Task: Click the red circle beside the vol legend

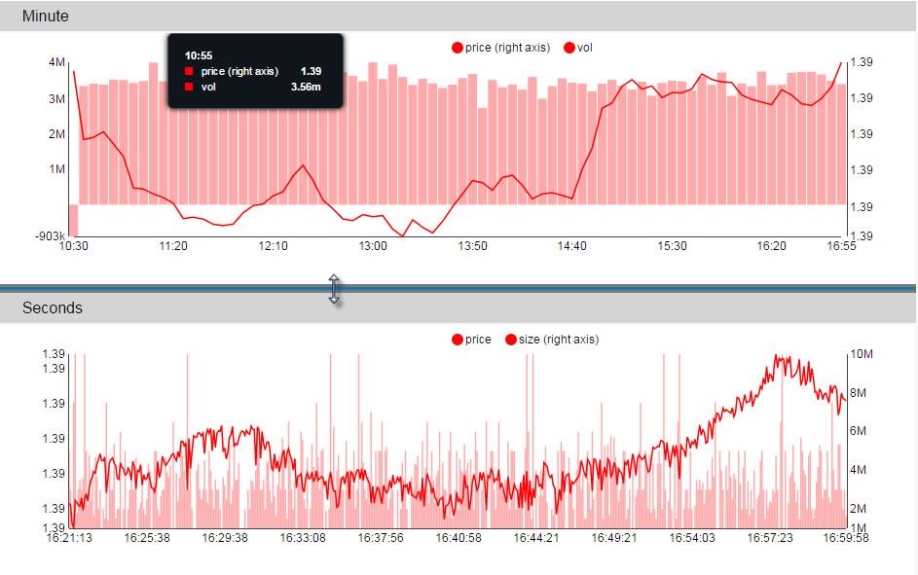Action: pyautogui.click(x=569, y=48)
